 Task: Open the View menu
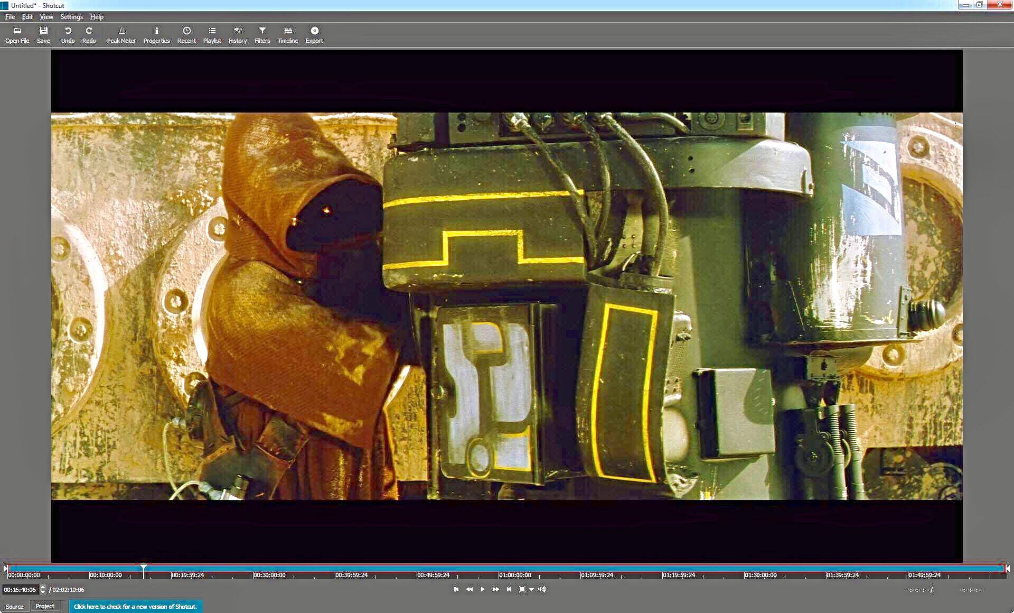[x=46, y=17]
